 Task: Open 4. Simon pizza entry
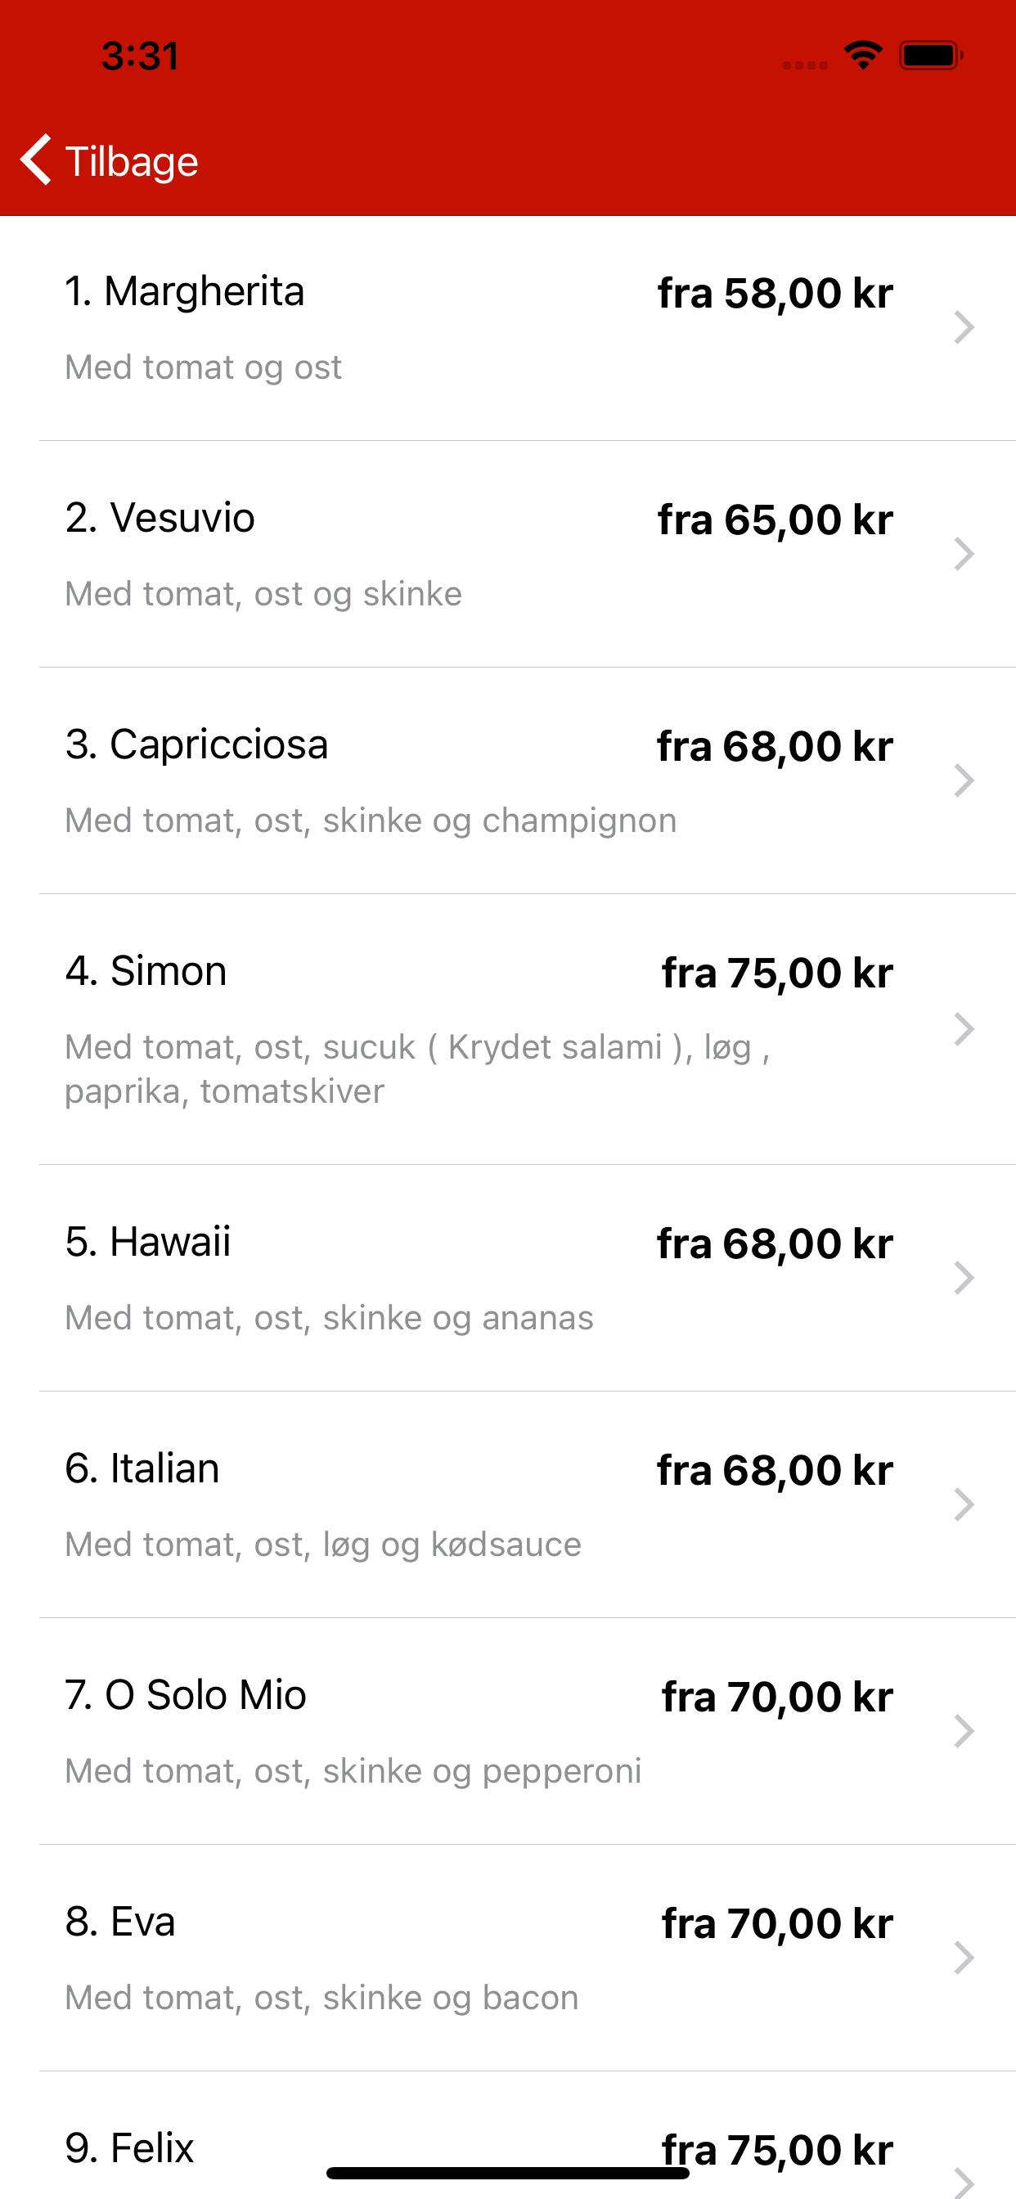[508, 1029]
